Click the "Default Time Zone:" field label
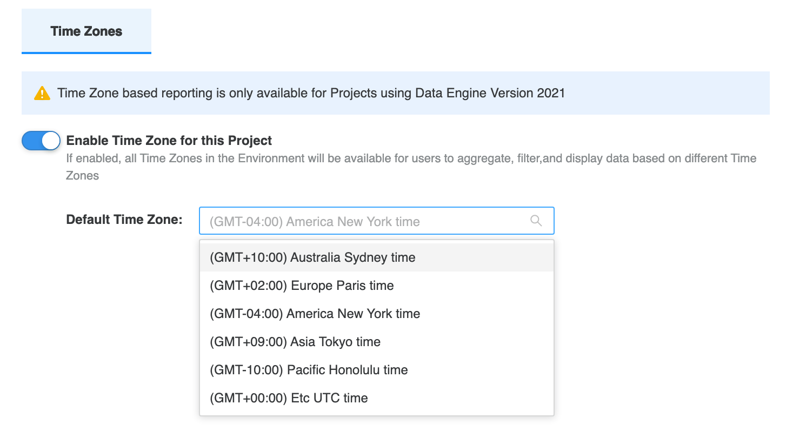 124,220
